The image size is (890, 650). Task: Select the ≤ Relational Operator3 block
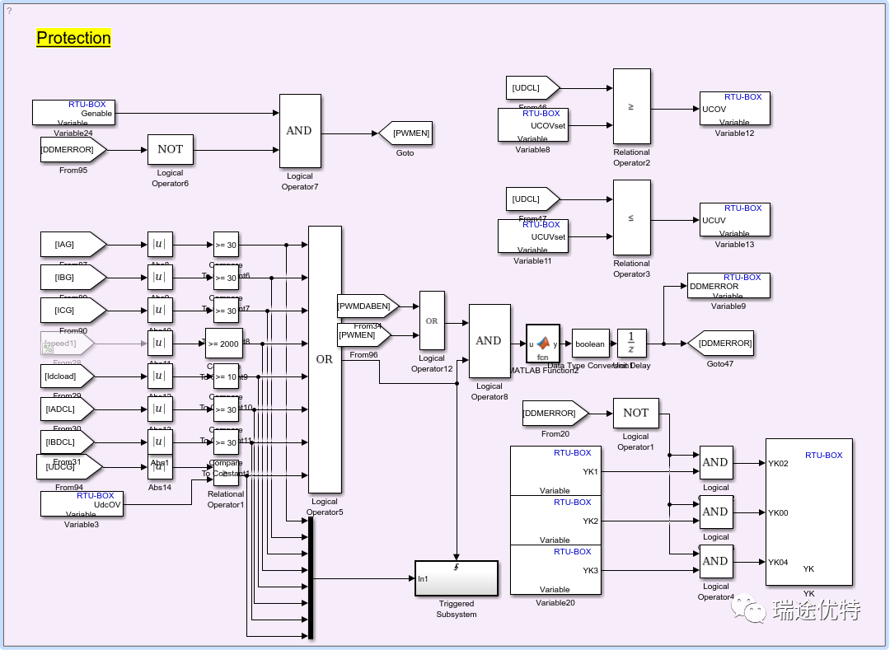(x=631, y=218)
